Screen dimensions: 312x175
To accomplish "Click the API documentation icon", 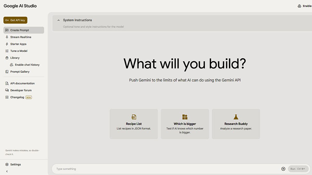I will tap(7, 83).
